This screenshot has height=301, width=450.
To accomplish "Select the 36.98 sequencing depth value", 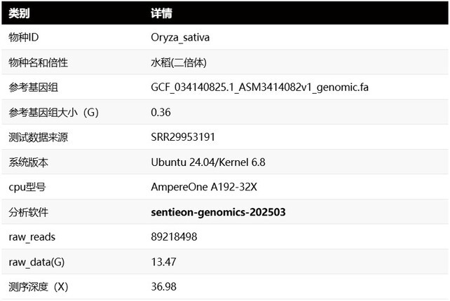I will [163, 287].
